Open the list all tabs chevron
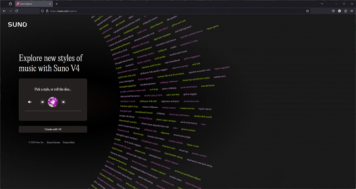Viewport: 356px width, 189px height. (x=322, y=4)
